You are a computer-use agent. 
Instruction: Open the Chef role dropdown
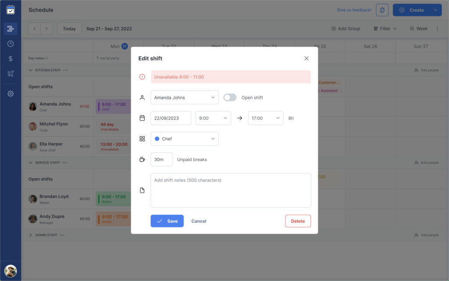pos(184,138)
